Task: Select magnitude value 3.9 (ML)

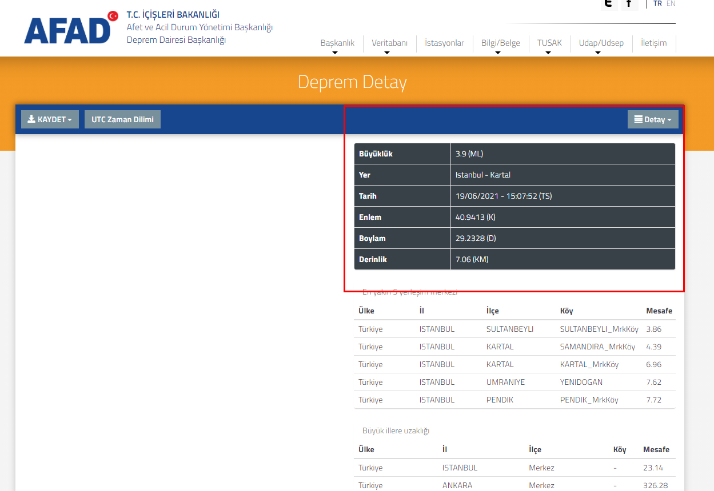Action: (x=469, y=154)
